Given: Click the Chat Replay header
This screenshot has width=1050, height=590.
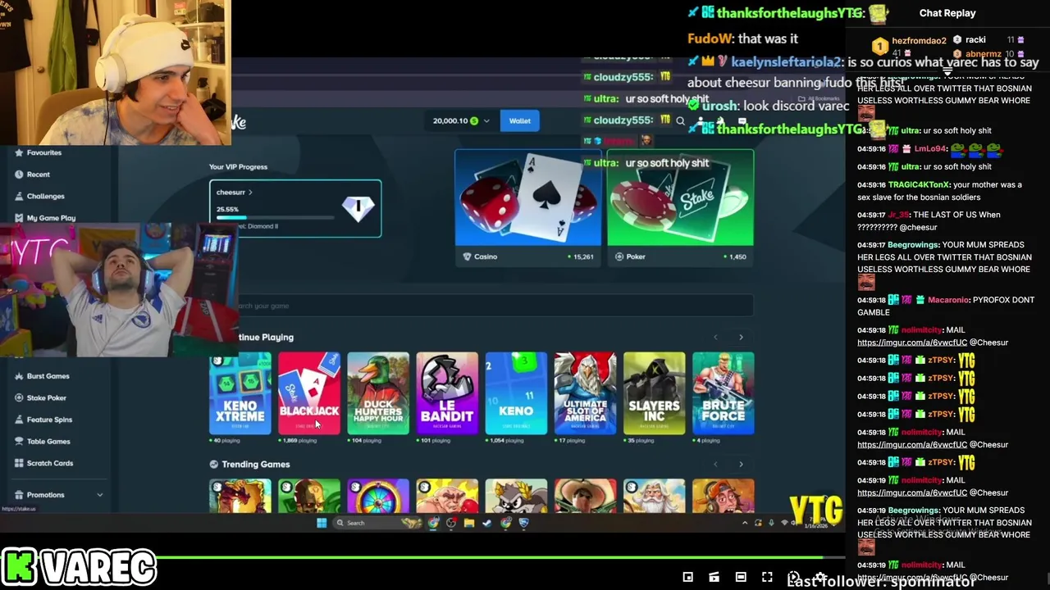Looking at the screenshot, I should [x=947, y=13].
